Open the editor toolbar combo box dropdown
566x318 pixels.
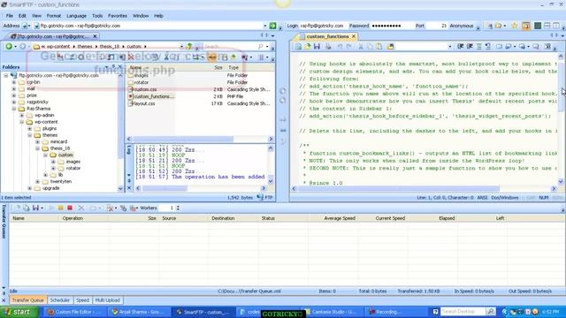coord(450,46)
